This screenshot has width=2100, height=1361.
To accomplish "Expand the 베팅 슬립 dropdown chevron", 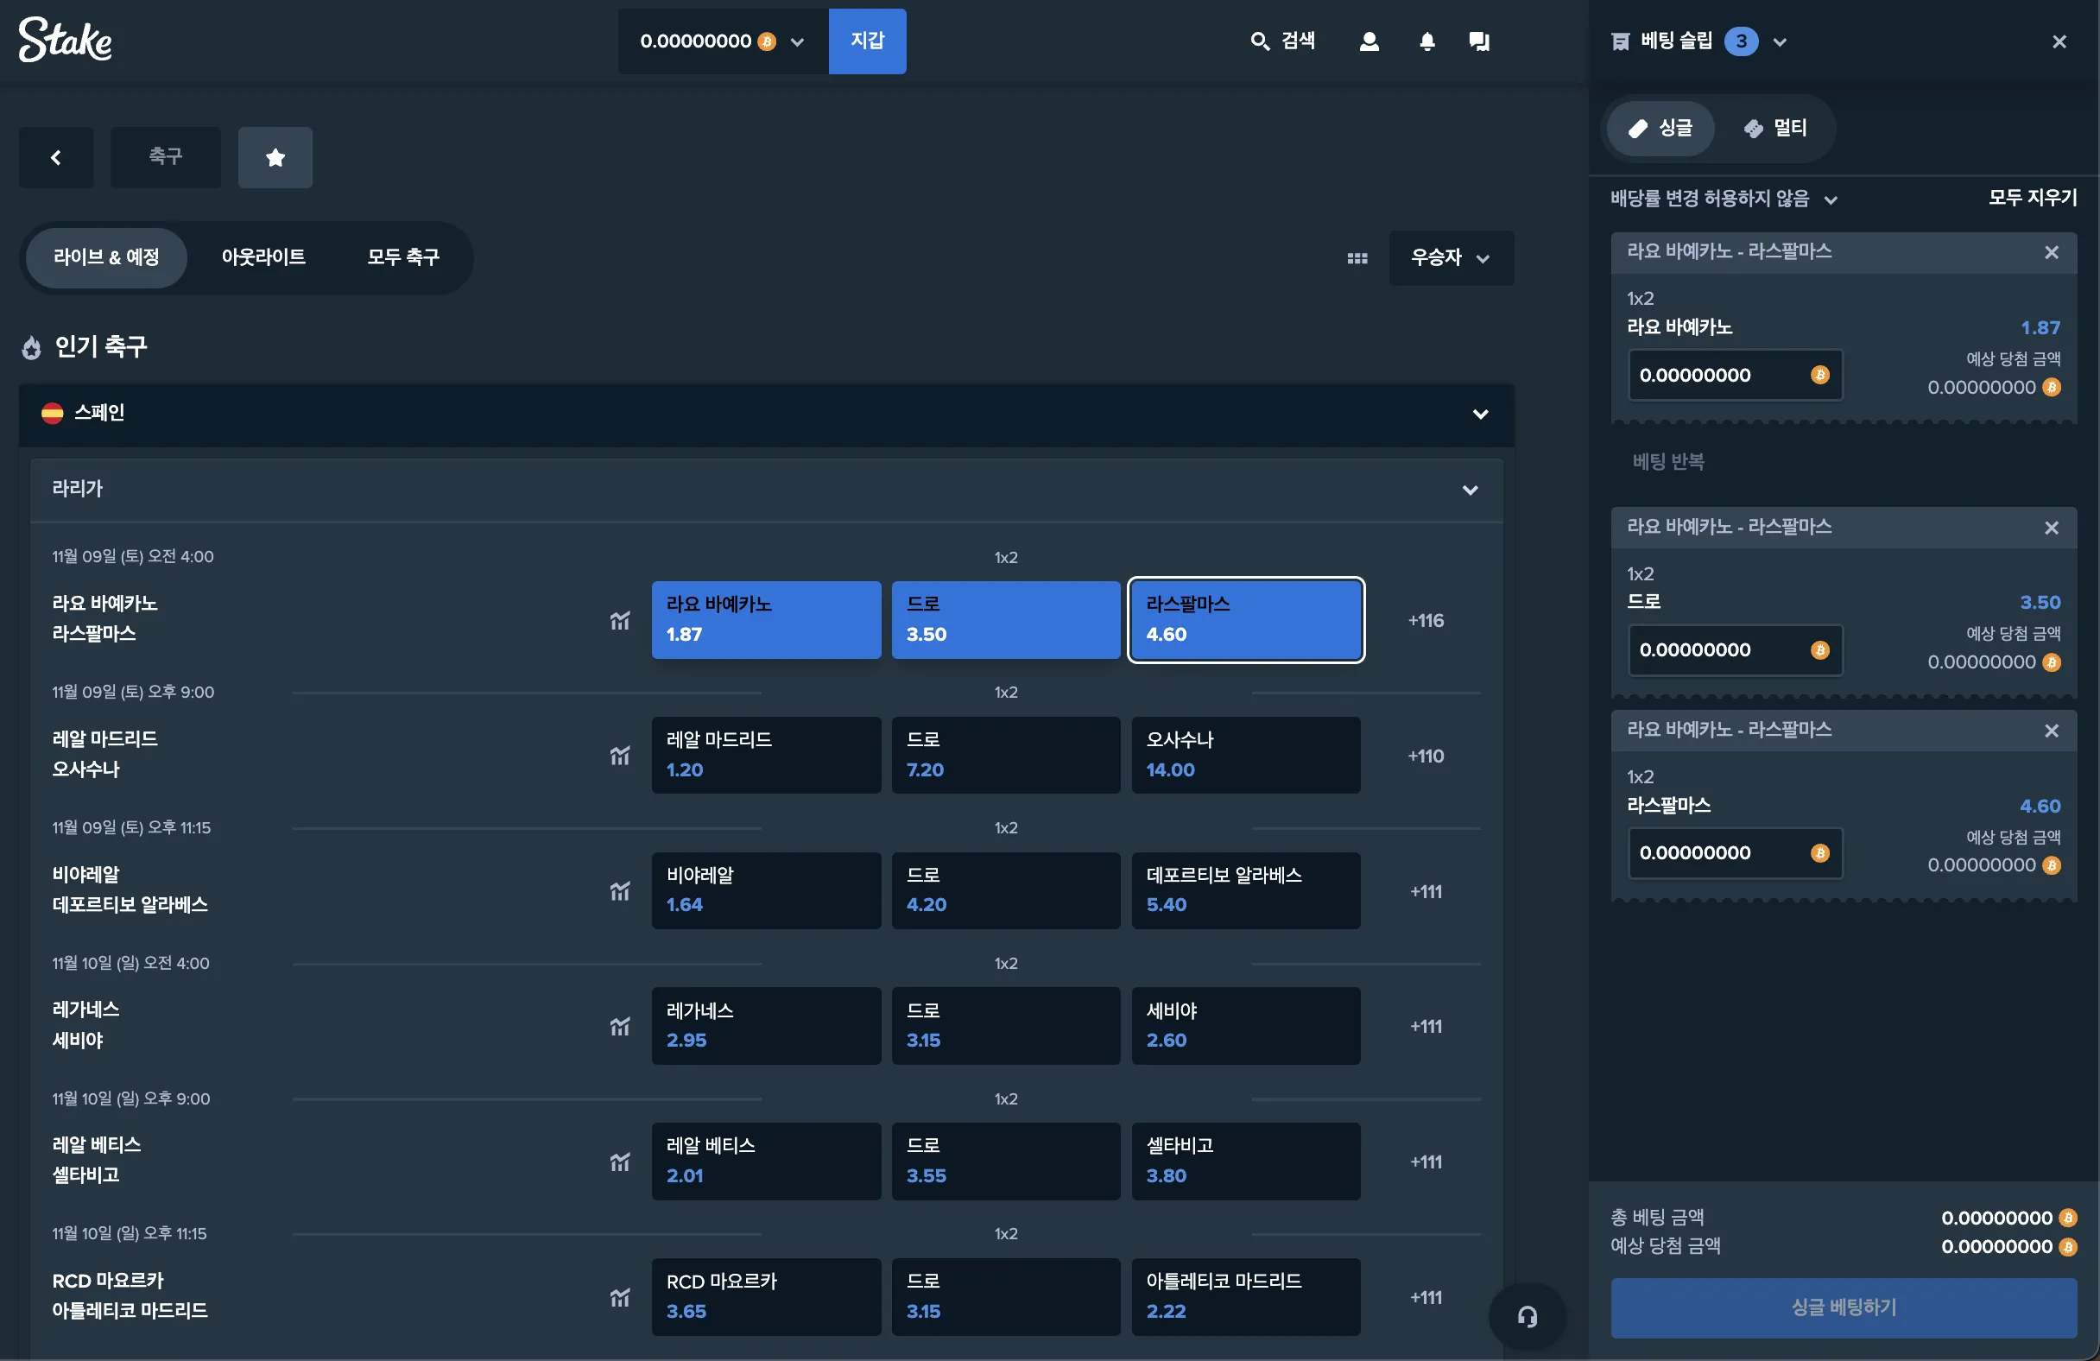I will [x=1780, y=41].
